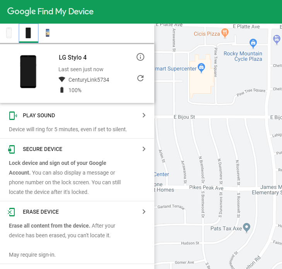
Task: Click the E Bijou St street label
Action: tap(184, 117)
